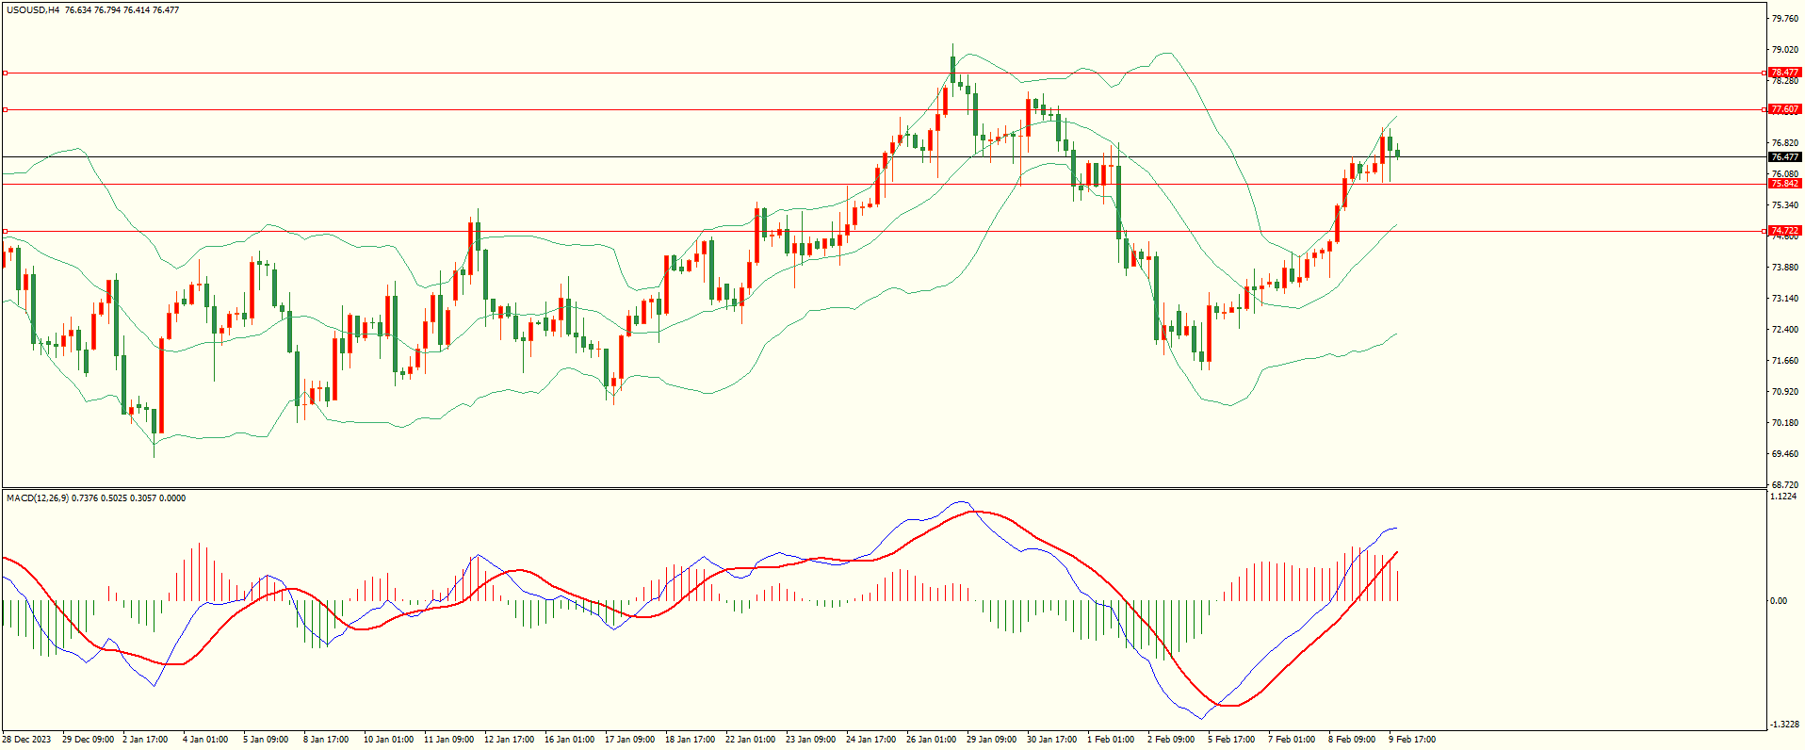Click the red 74.722 price level tag
Screen dimensions: 1805x750
1784,231
